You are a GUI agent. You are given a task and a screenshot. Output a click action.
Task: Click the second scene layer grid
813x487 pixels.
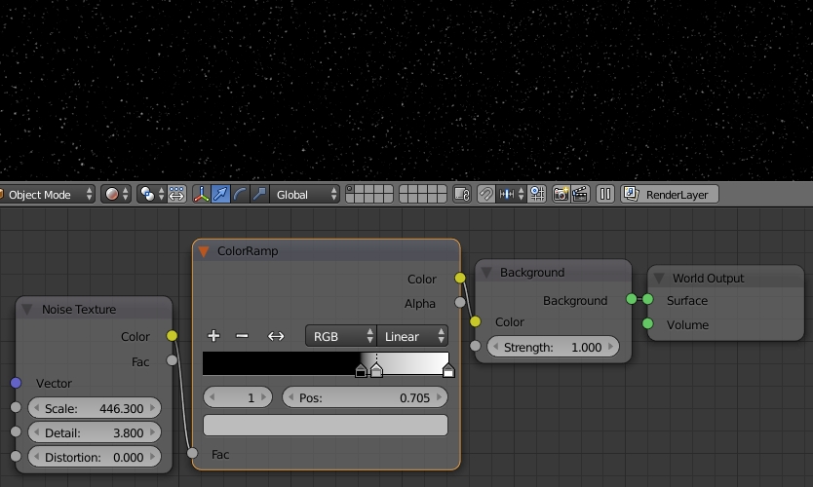[422, 194]
